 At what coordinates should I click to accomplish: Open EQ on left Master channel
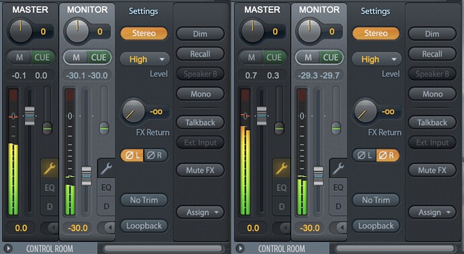click(49, 187)
